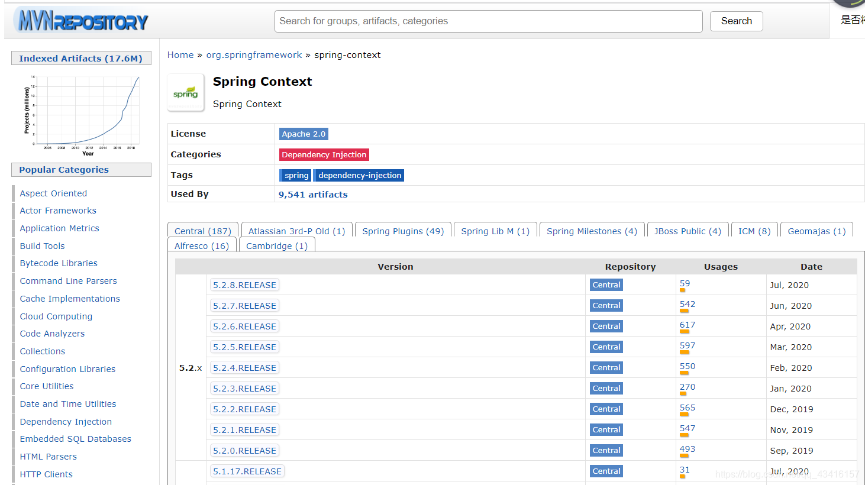Open Apache 2.0 license tag

click(x=304, y=134)
